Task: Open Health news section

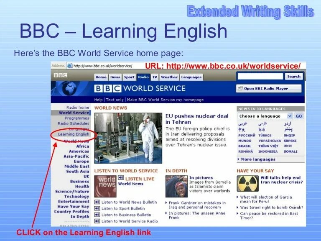Action: click(82, 187)
